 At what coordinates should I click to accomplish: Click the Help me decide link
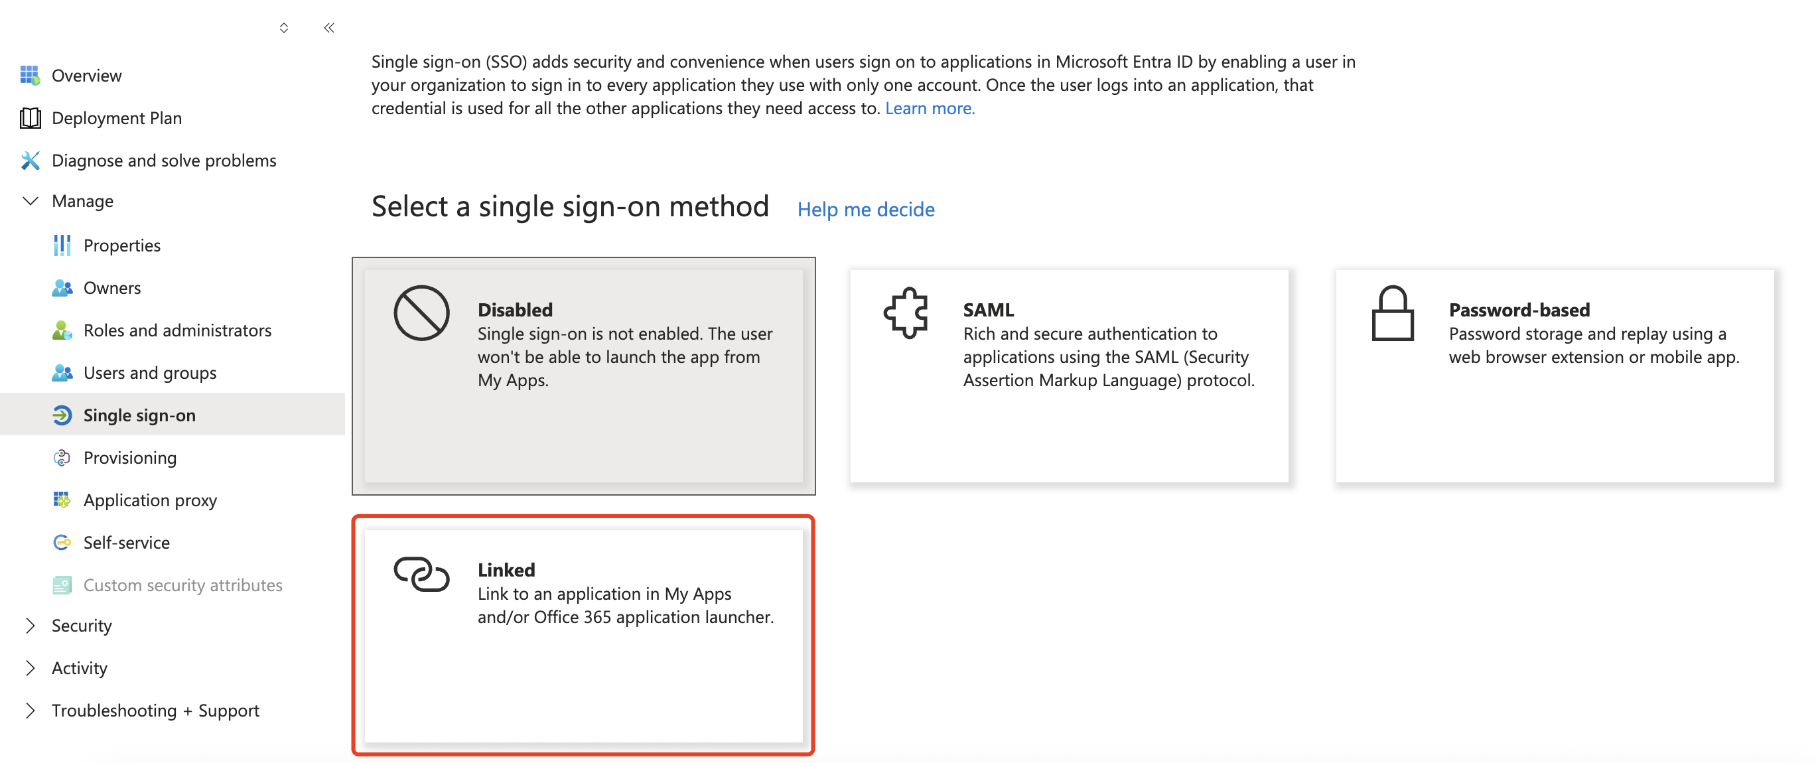click(x=865, y=210)
